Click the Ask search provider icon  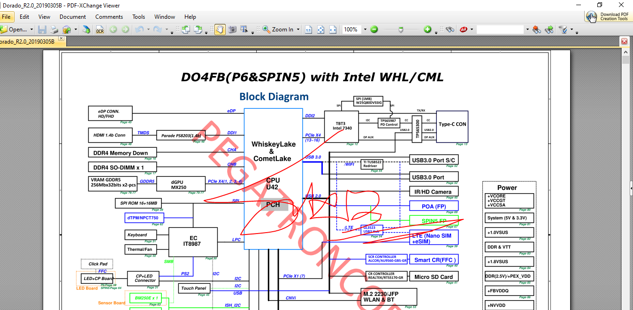[x=464, y=29]
